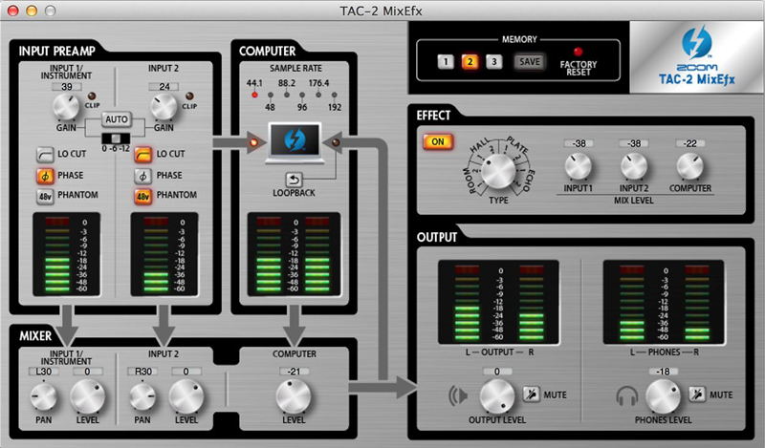
Task: Click the computer laptop icon in center
Action: pos(294,142)
